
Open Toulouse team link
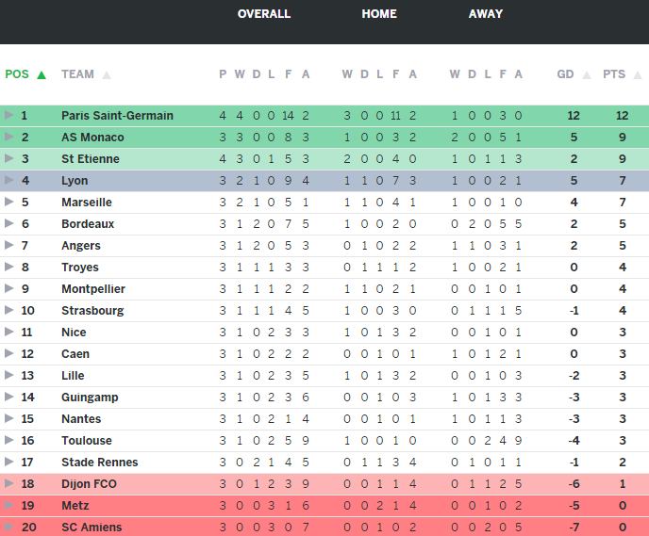[87, 441]
